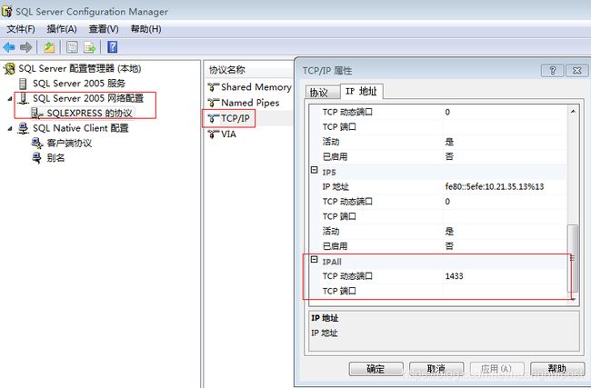Select the 别名 label

[x=55, y=158]
